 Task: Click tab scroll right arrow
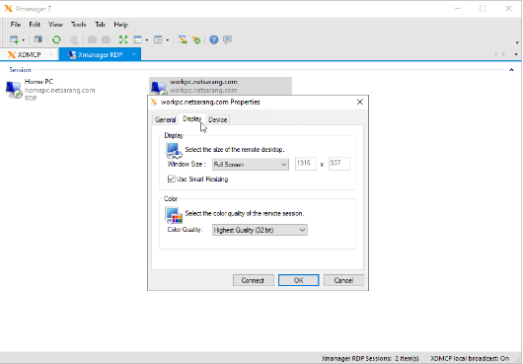[503, 54]
